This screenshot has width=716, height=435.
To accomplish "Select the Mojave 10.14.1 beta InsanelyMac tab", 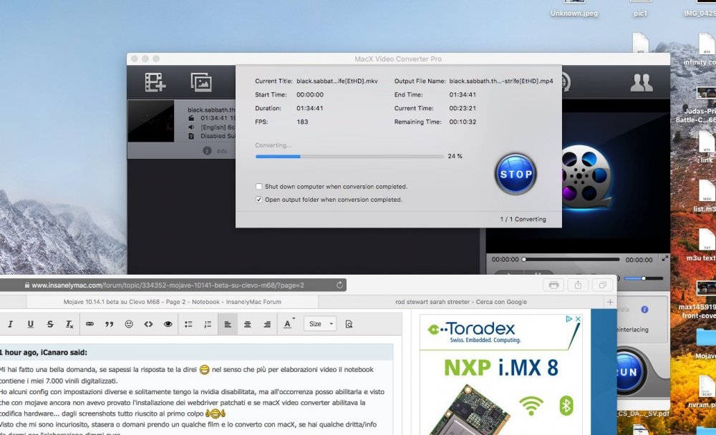I will pos(172,302).
